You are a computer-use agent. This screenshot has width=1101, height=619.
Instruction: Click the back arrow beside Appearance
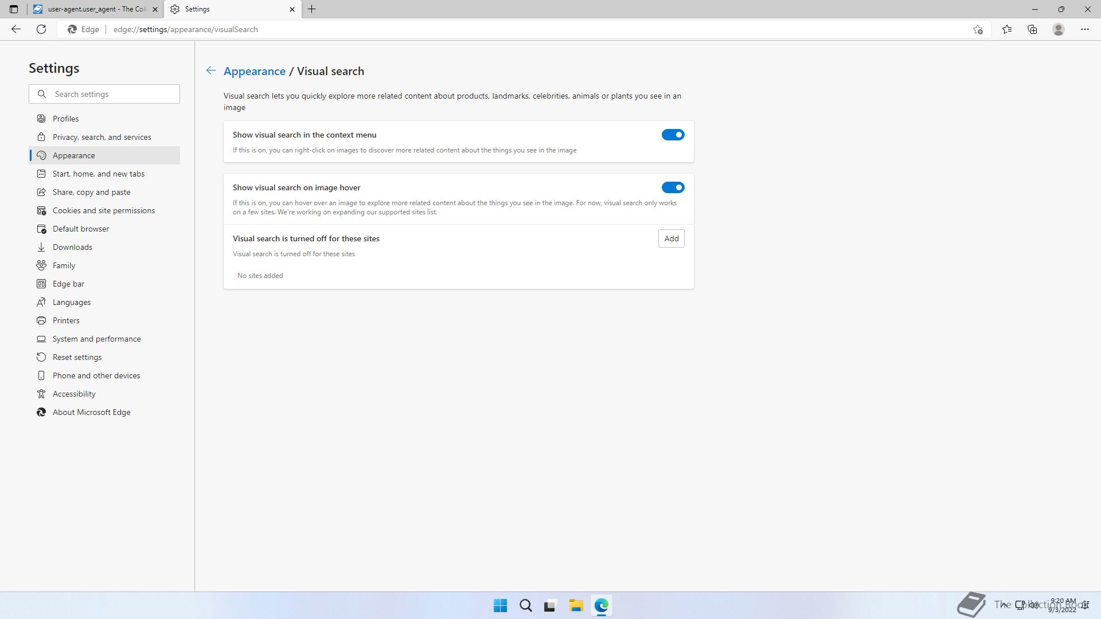pyautogui.click(x=211, y=70)
